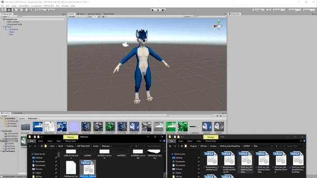Toggle 2D scene view mode
The image size is (317, 178).
[x=90, y=16]
